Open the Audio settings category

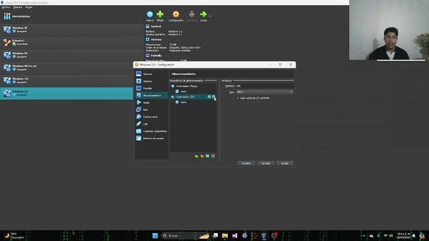point(151,102)
